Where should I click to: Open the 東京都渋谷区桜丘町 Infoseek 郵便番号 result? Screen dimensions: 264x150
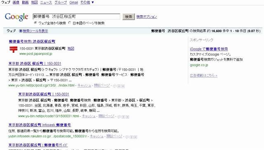click(x=40, y=125)
